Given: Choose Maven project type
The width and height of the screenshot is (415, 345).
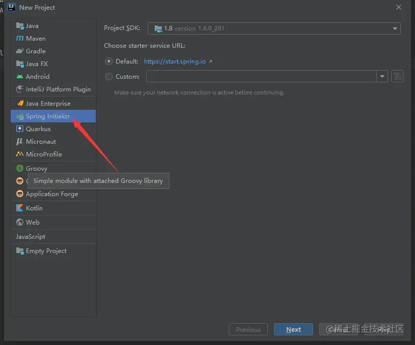Looking at the screenshot, I should [x=53, y=39].
